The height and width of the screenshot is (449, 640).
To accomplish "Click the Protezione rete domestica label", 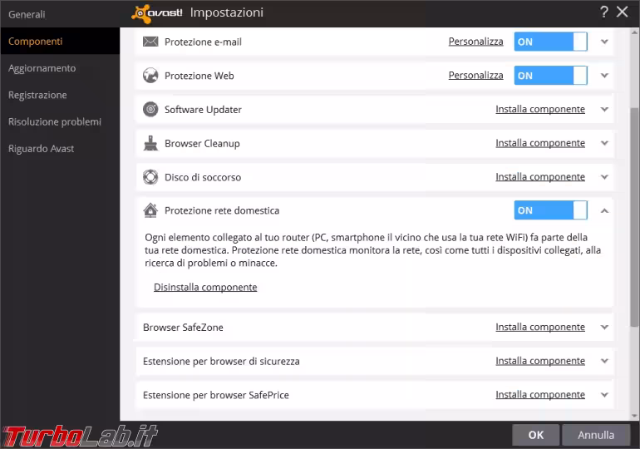I will [x=222, y=210].
